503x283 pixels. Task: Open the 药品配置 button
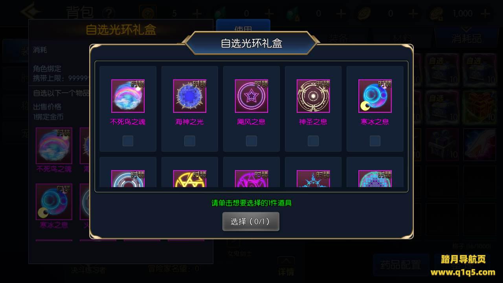400,265
